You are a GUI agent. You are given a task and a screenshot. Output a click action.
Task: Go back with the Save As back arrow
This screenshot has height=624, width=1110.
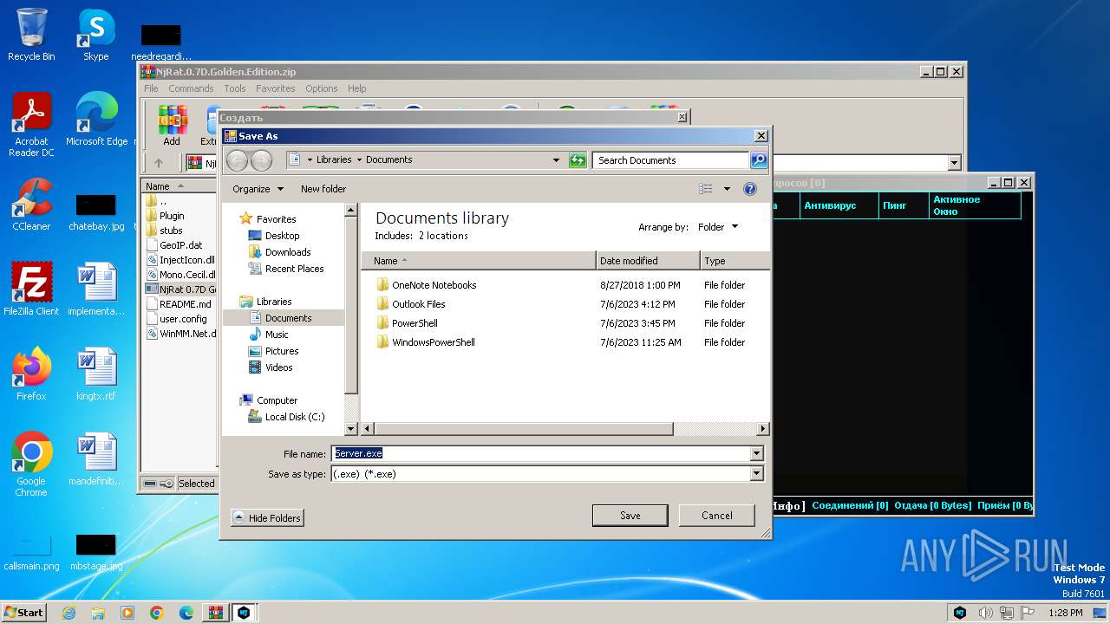(x=237, y=160)
